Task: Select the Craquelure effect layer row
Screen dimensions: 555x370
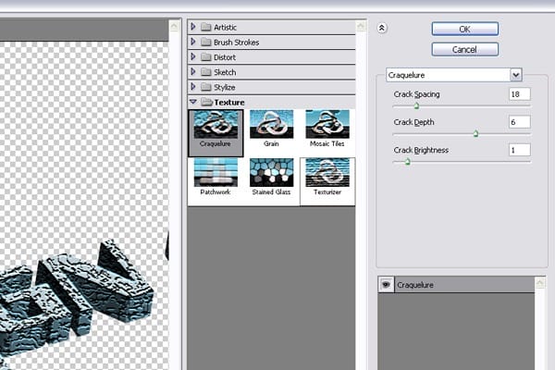Action: [456, 284]
